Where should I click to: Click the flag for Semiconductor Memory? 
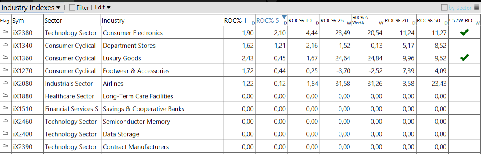pyautogui.click(x=5, y=122)
